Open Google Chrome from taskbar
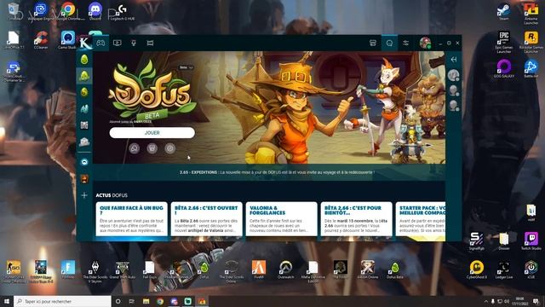 [x=160, y=301]
